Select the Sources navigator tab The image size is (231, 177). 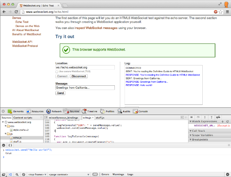tap(6, 118)
